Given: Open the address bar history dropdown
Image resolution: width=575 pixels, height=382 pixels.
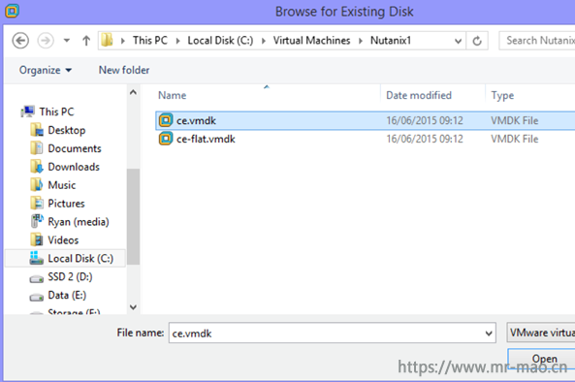Looking at the screenshot, I should [458, 41].
